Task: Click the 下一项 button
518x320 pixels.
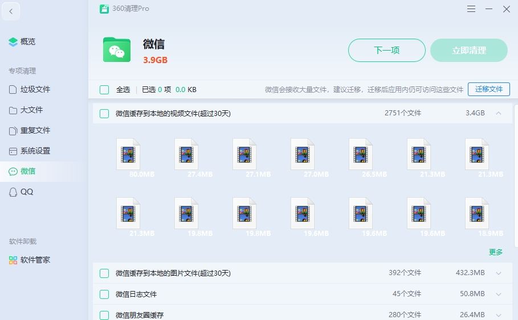Action: (x=386, y=51)
